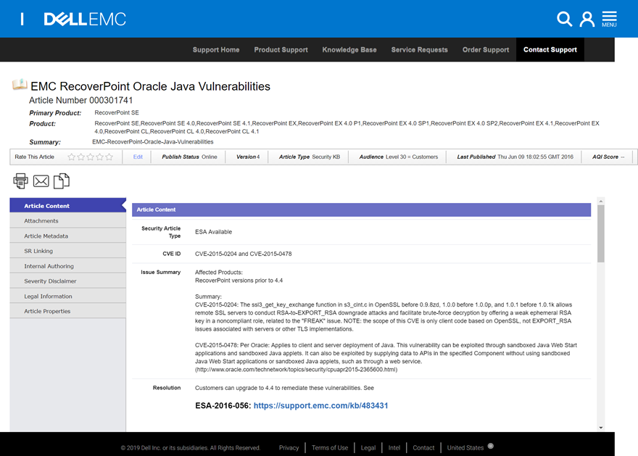
Task: Go to Support Home
Action: point(216,49)
